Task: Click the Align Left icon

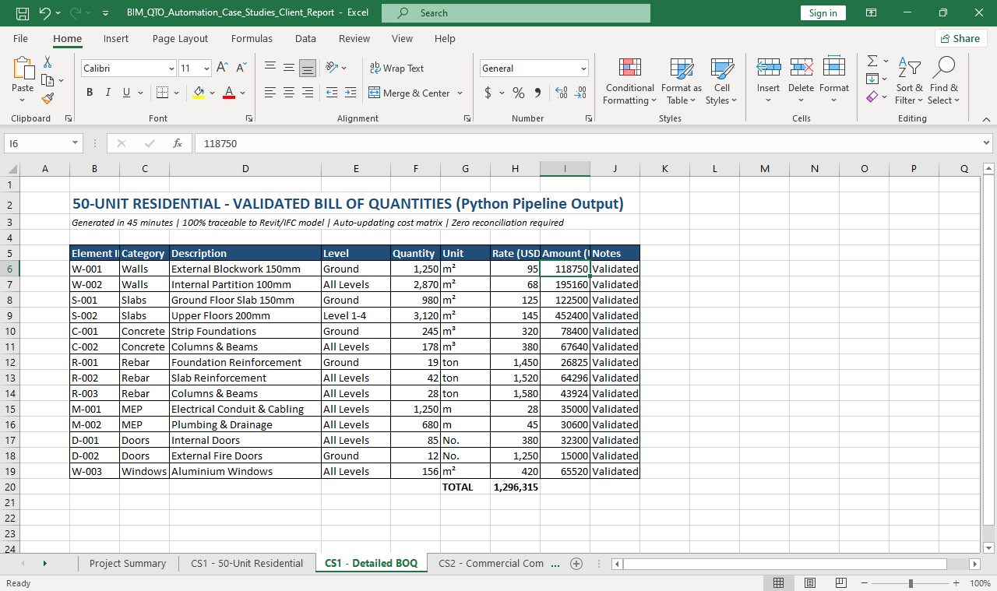Action: coord(270,93)
